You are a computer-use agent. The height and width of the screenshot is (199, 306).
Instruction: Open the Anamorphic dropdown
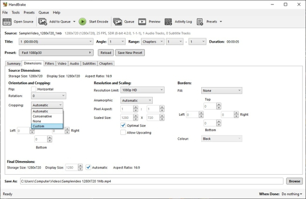pos(136,100)
